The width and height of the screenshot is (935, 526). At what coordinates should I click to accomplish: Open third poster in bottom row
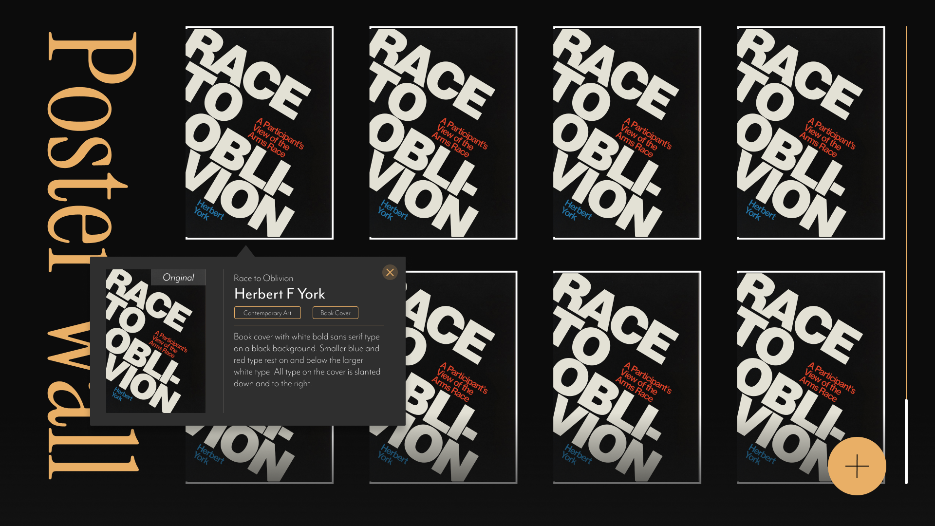(627, 377)
